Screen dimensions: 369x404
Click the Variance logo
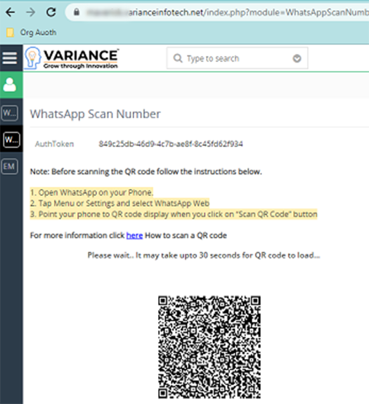(x=72, y=58)
